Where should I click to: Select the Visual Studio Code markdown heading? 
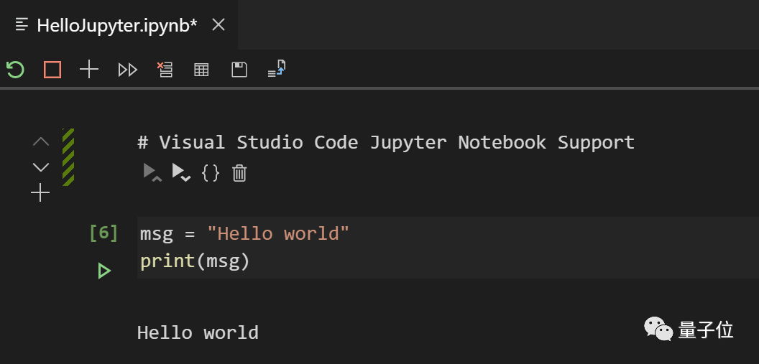386,142
